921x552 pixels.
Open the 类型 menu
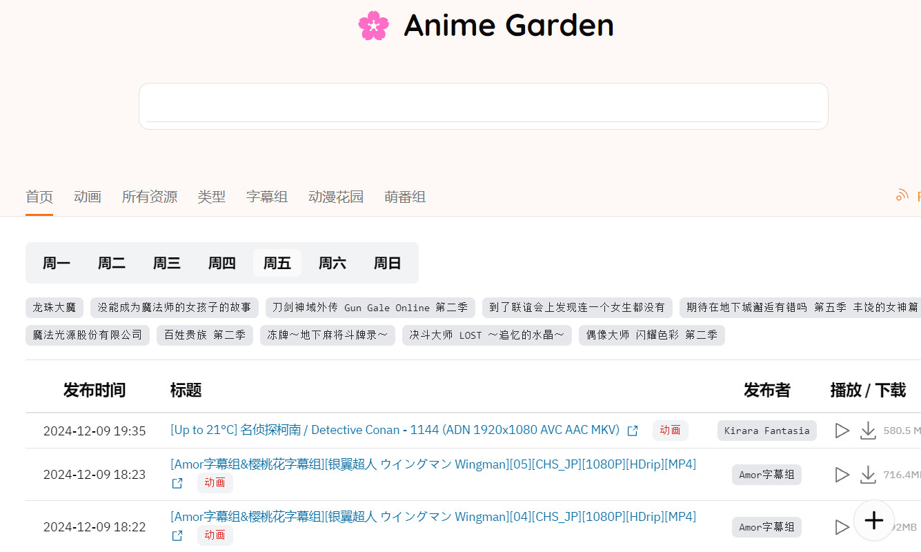pos(212,197)
